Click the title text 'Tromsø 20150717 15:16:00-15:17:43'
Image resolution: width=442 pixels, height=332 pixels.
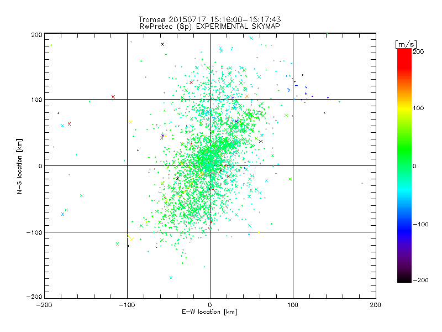tap(209, 19)
